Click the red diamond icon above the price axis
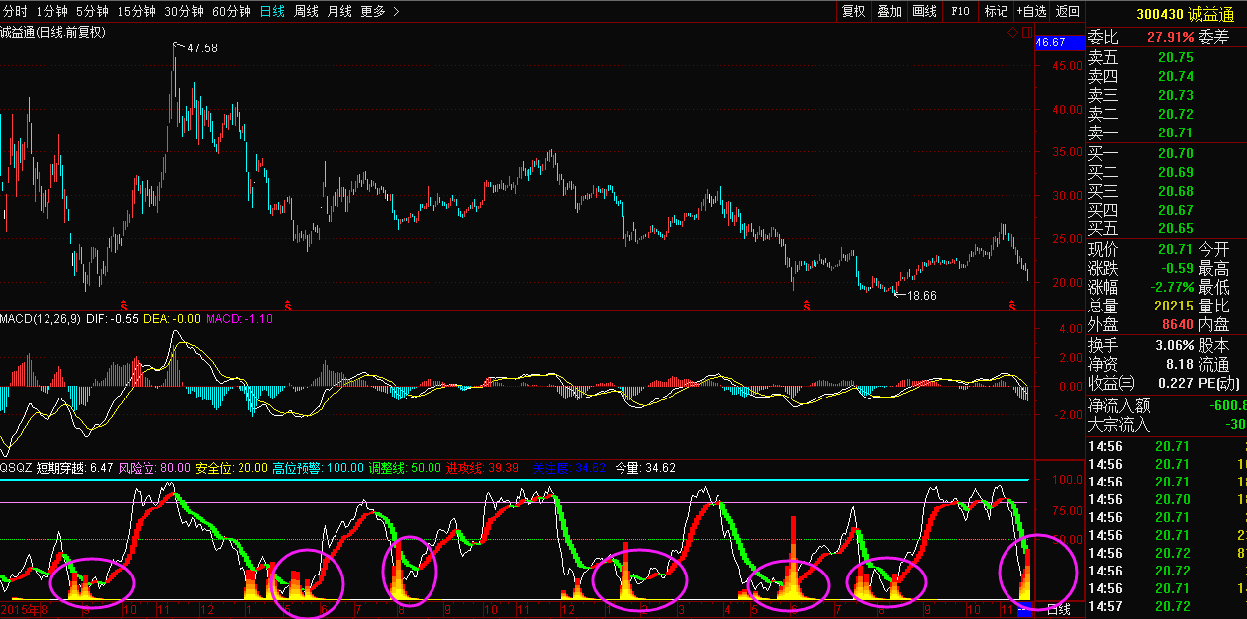Viewport: 1247px width, 619px height. [1013, 32]
